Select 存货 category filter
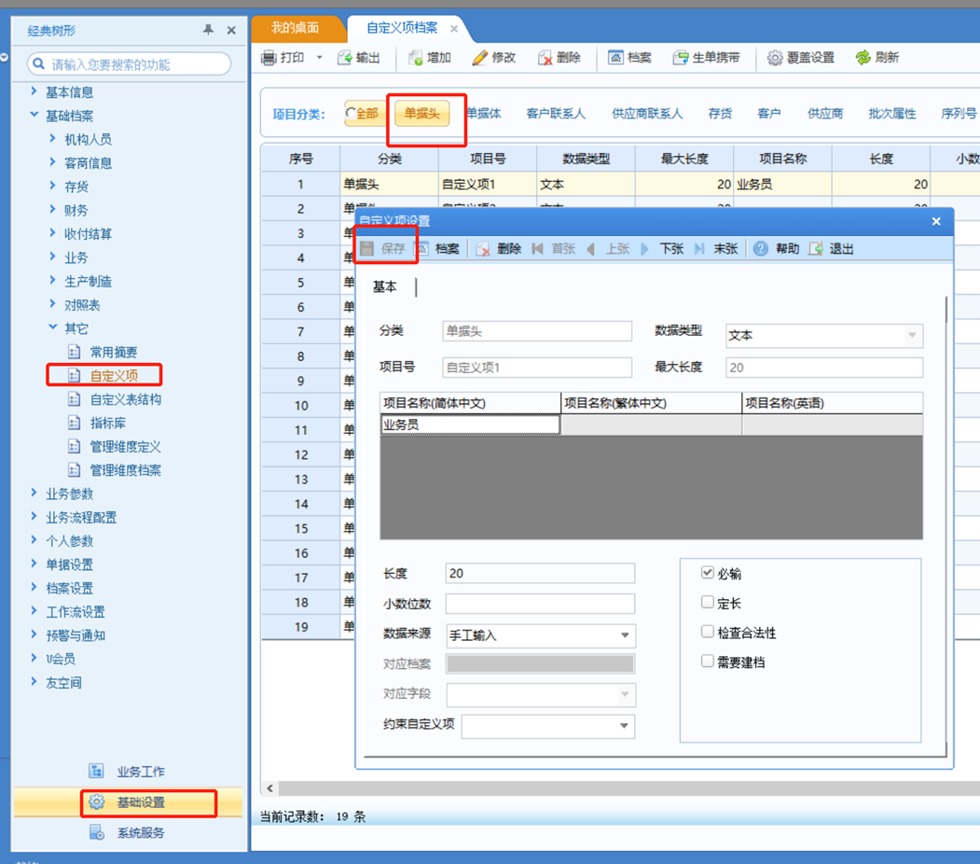 point(720,113)
